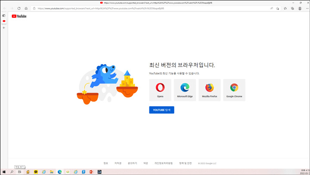
Task: Reload the page with the refresh icon
Action: pyautogui.click(x=19, y=8)
